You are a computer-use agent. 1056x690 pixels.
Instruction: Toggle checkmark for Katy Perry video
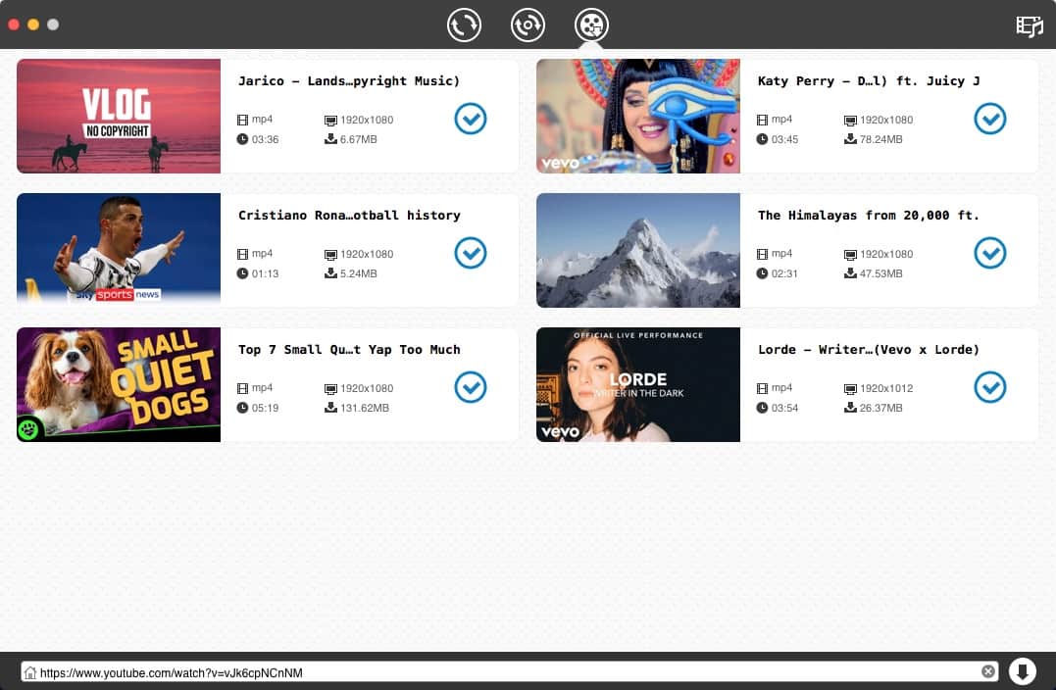point(990,119)
